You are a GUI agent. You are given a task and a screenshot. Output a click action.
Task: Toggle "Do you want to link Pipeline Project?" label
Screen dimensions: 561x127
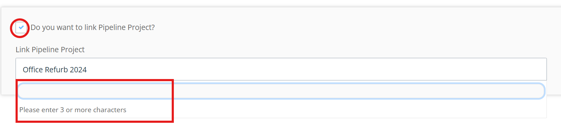93,27
